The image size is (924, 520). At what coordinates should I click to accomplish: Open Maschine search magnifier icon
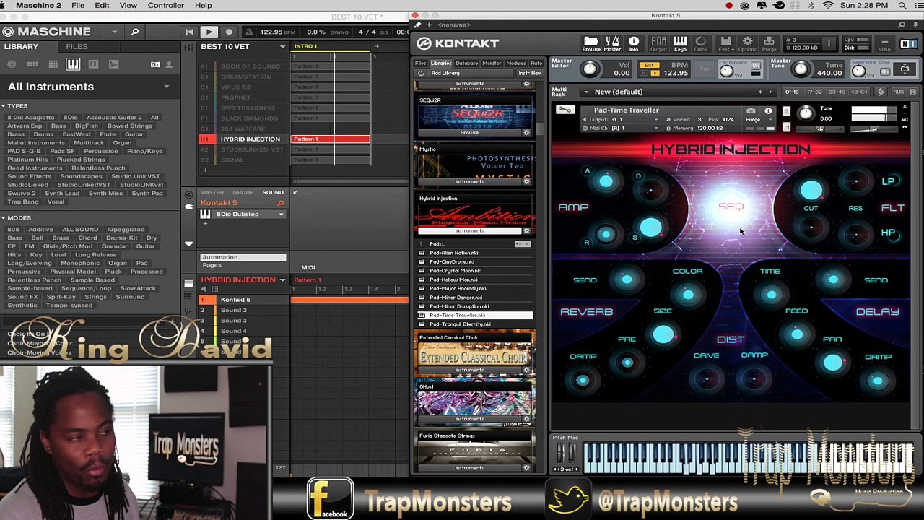pos(134,32)
